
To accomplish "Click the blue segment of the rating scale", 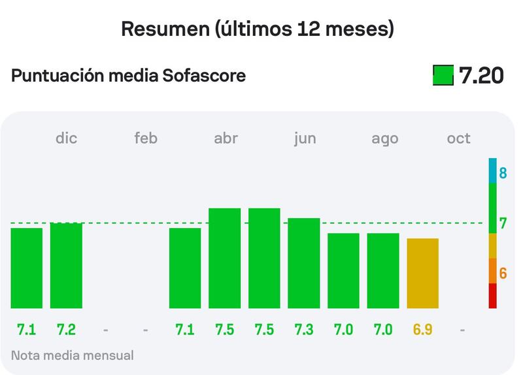I will (x=493, y=171).
